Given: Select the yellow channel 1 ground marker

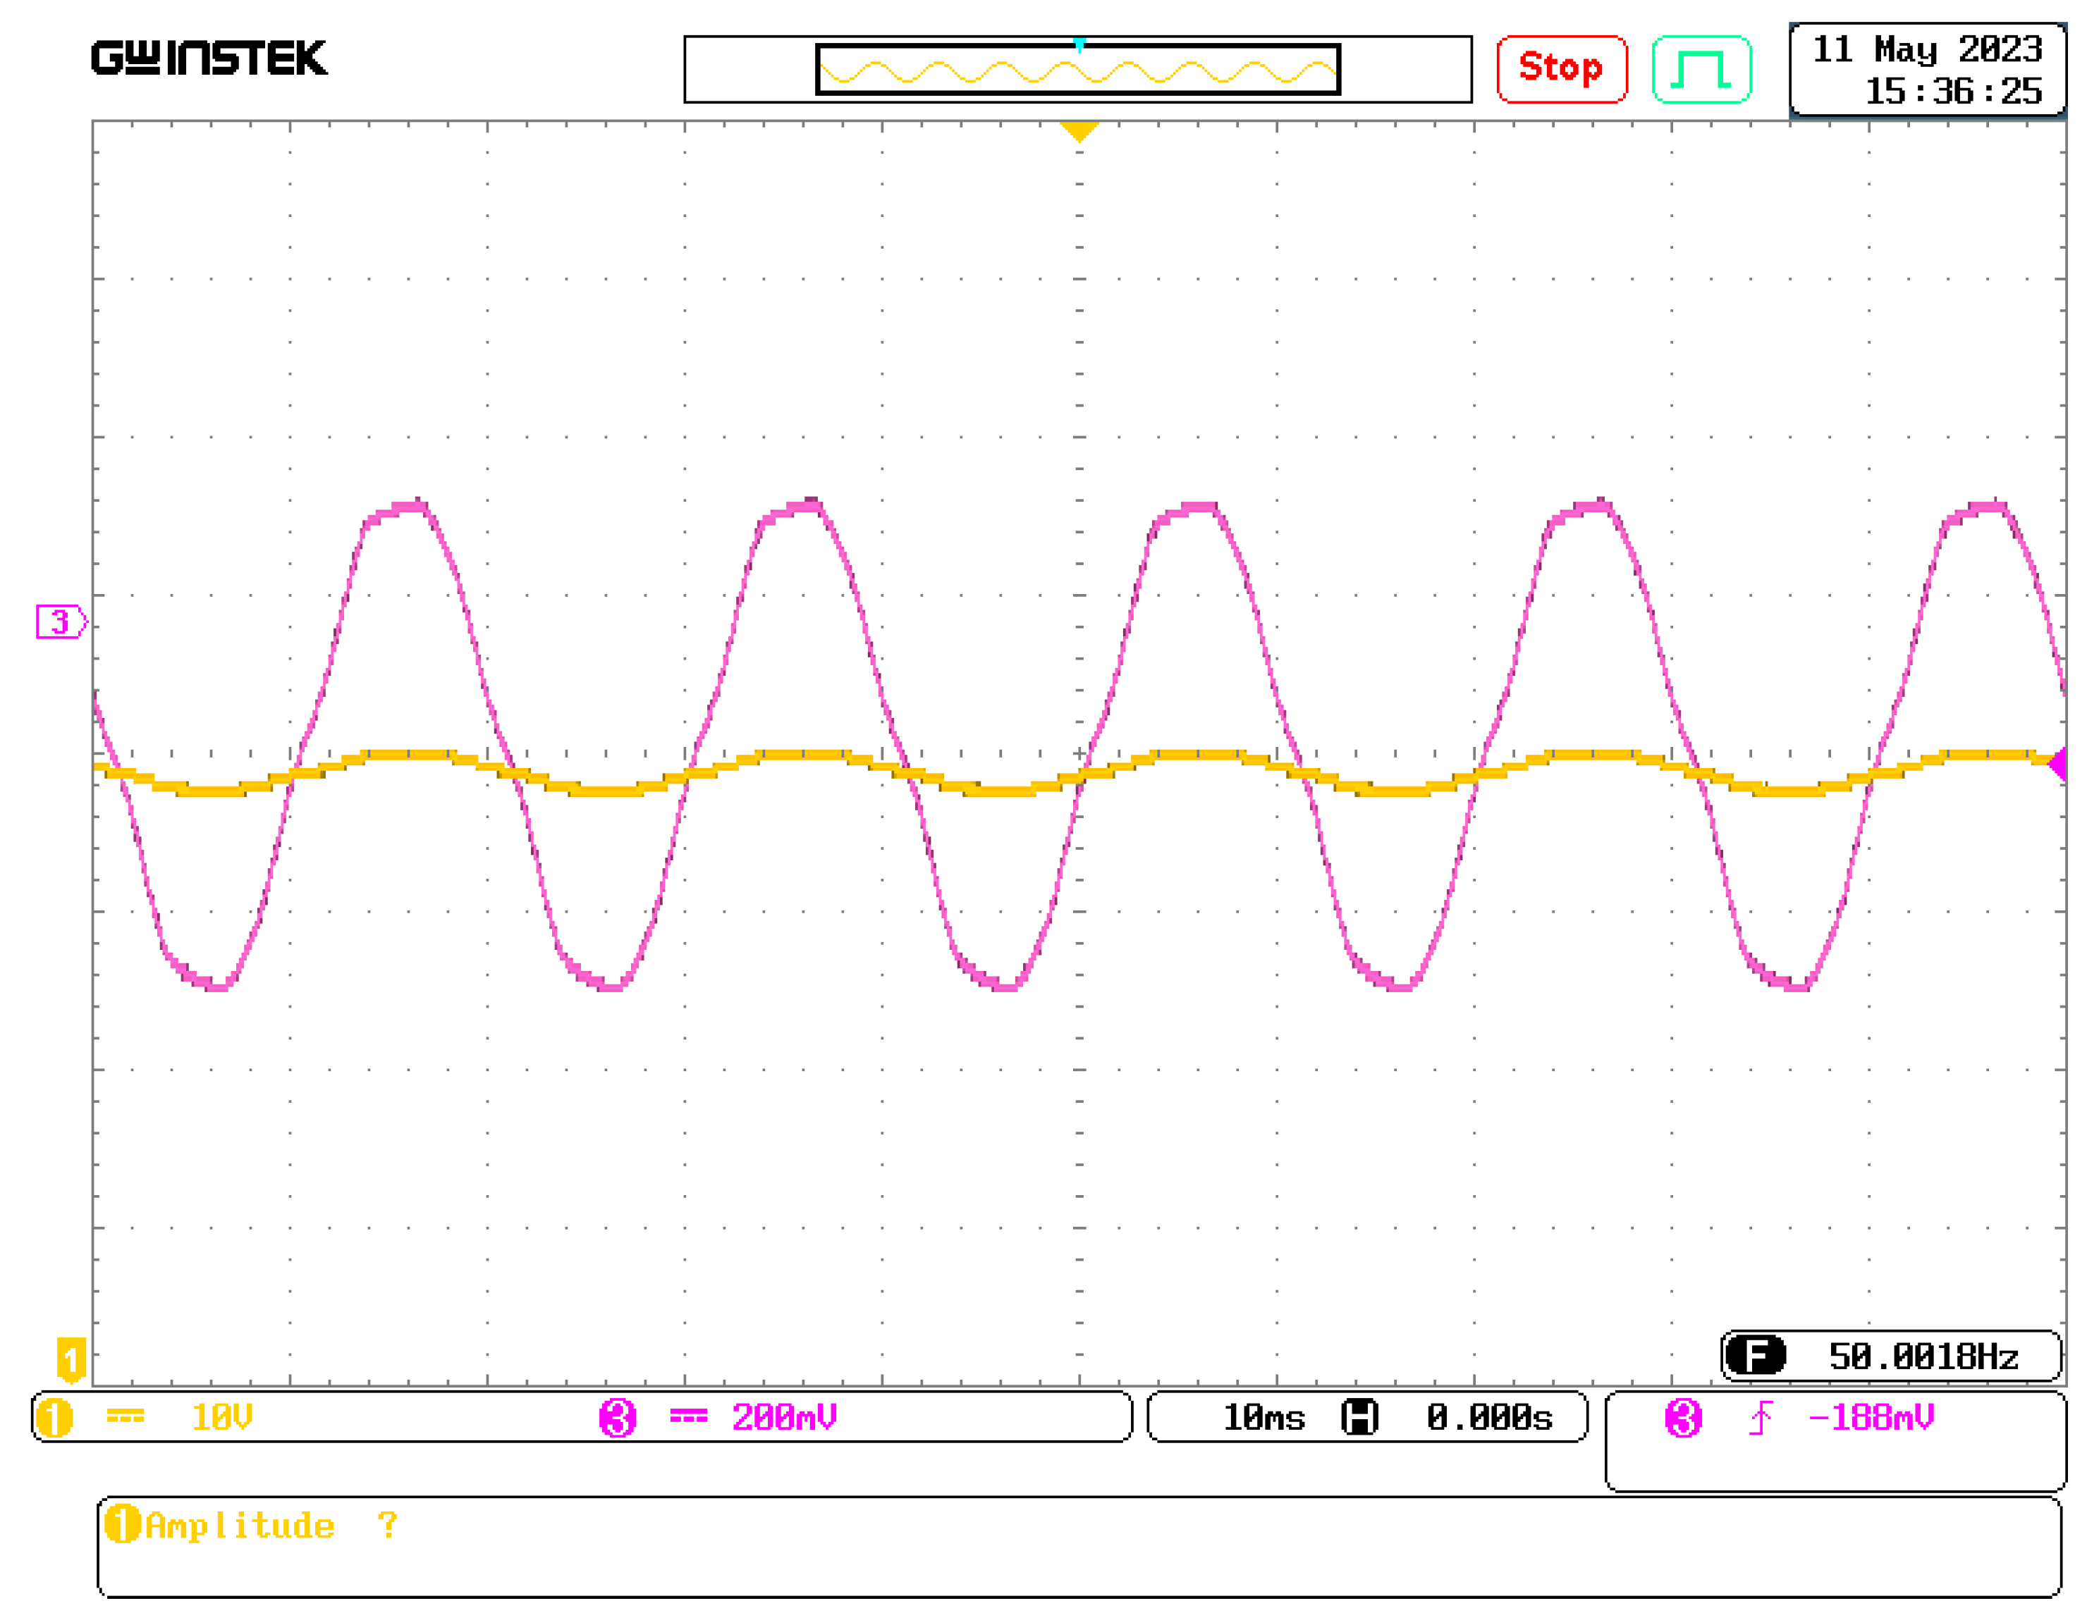Looking at the screenshot, I should pyautogui.click(x=71, y=1359).
